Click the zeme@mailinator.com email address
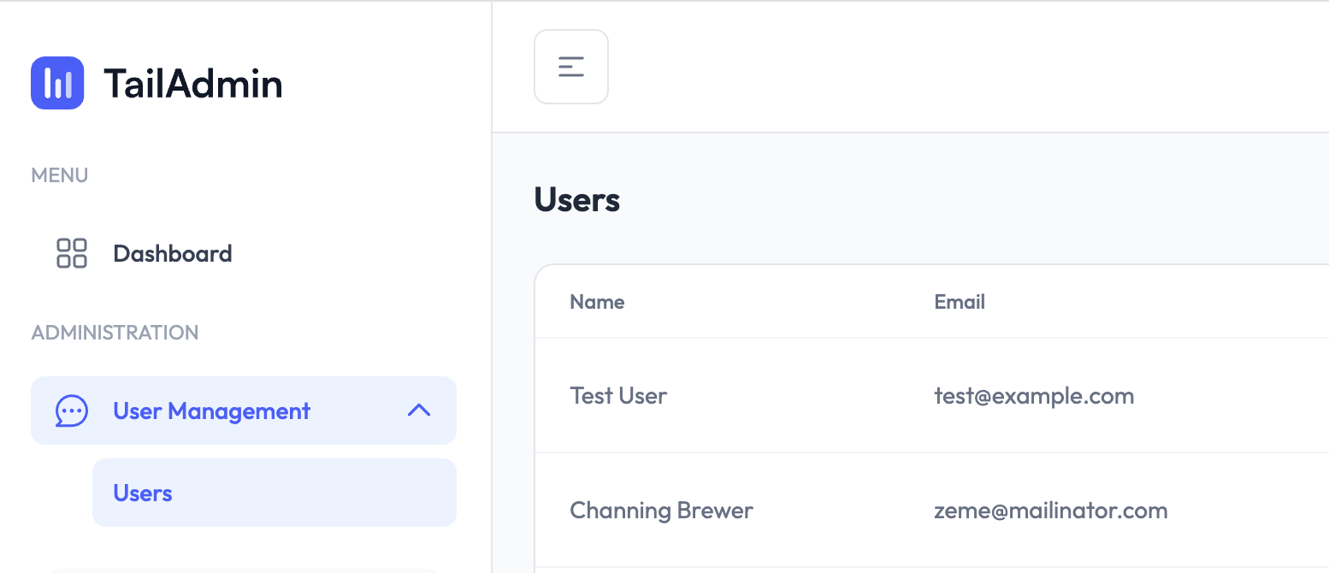Viewport: 1329px width, 573px height. (x=1050, y=511)
